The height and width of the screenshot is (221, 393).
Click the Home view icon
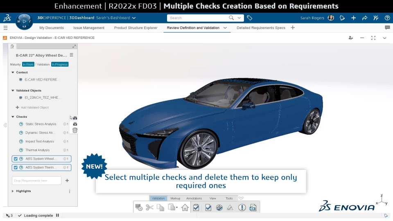click(185, 207)
